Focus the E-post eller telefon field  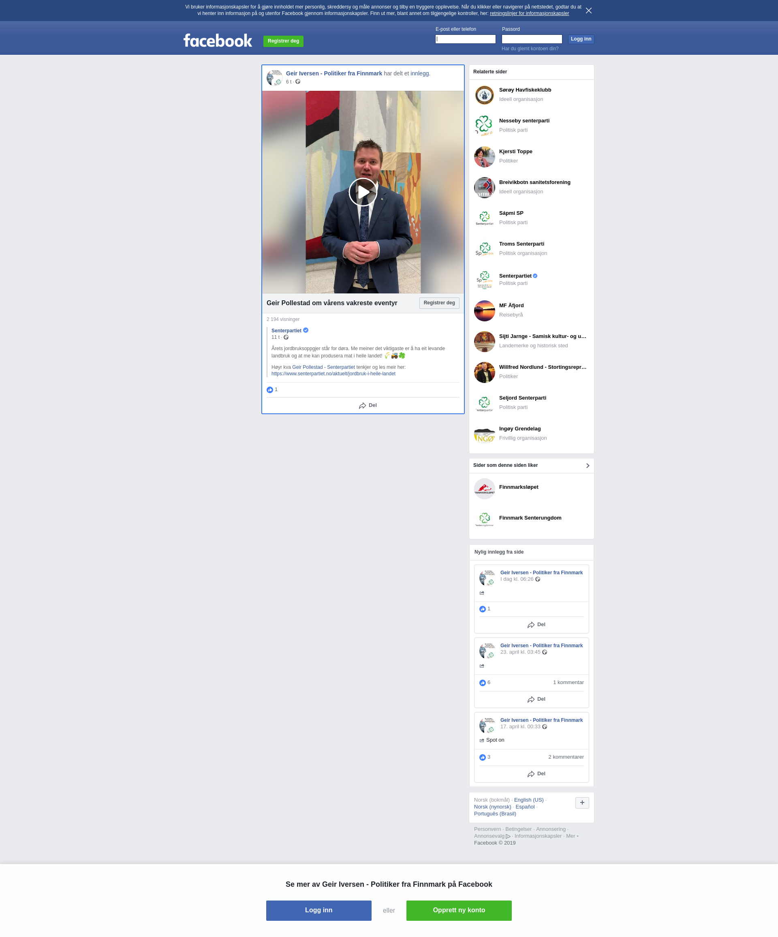coord(465,39)
